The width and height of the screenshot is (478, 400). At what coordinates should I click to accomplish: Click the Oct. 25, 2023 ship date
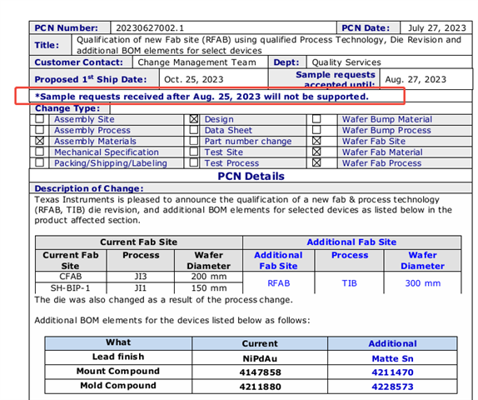(x=193, y=80)
